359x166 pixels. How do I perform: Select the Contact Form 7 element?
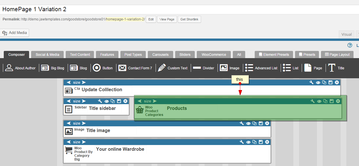pyautogui.click(x=135, y=68)
